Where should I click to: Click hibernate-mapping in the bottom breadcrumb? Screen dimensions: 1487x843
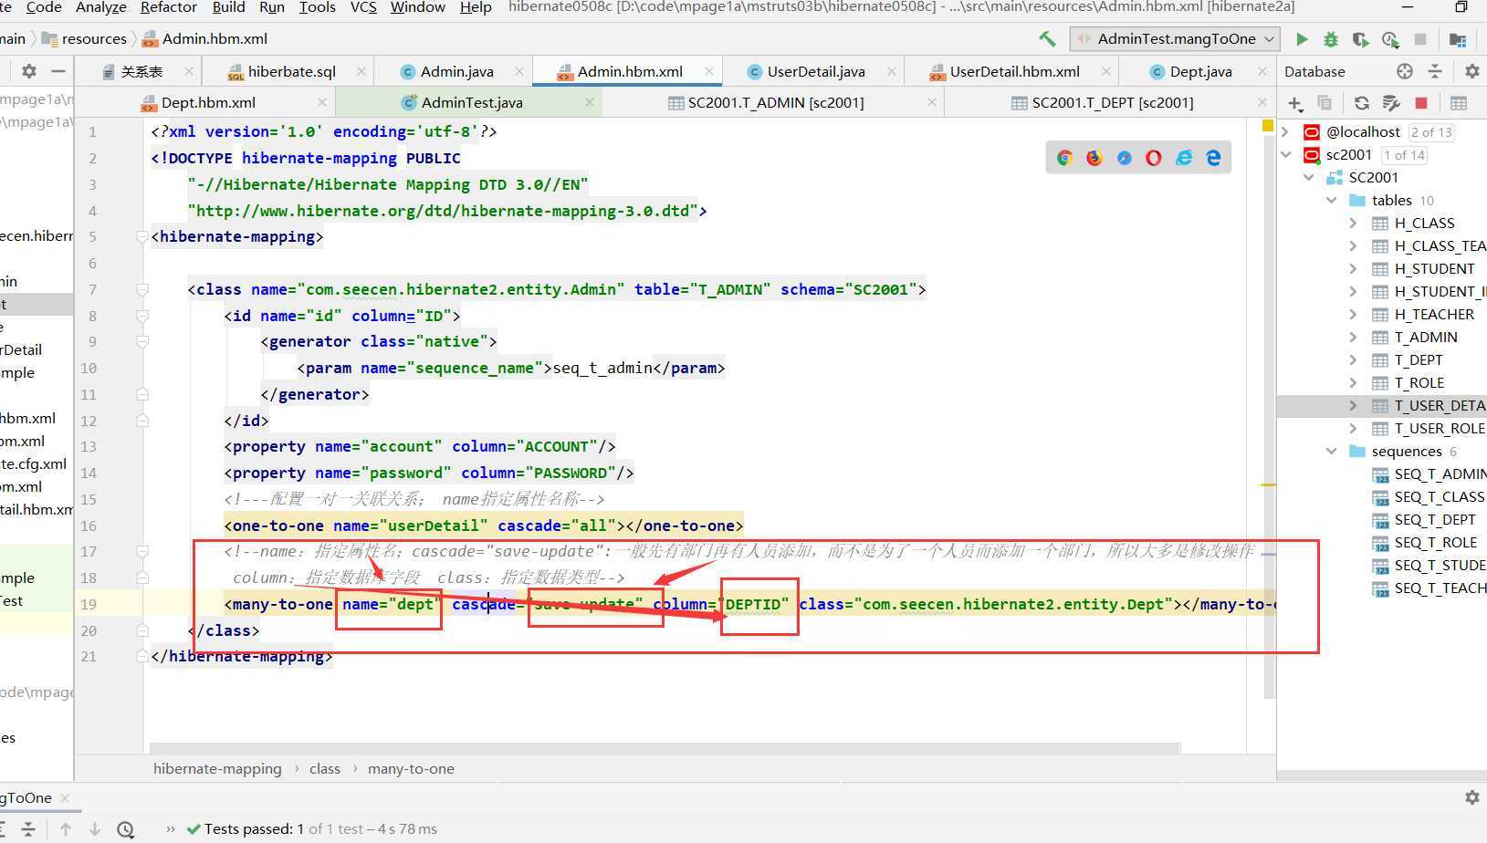tap(217, 769)
